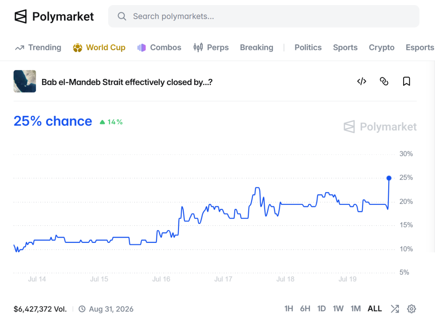The image size is (435, 315).
Task: Open chart settings gear
Action: pyautogui.click(x=411, y=309)
